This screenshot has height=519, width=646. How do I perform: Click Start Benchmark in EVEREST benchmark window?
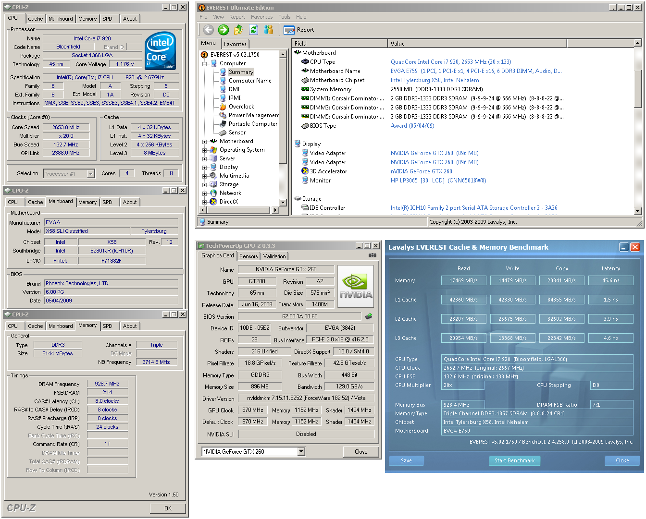514,460
